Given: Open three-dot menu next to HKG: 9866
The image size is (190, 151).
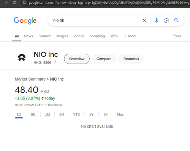Looking at the screenshot, I should [55, 62].
